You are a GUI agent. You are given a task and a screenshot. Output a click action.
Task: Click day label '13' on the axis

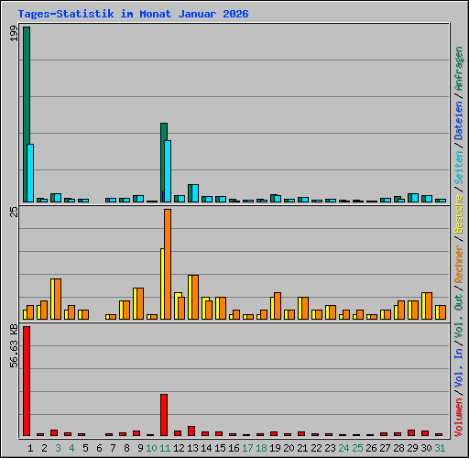click(192, 448)
